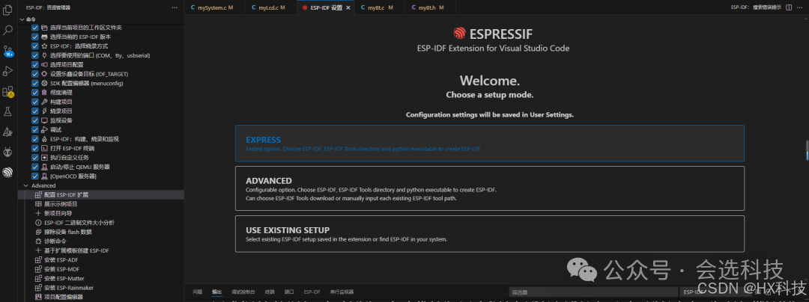This screenshot has height=302, width=809.
Task: Open the Explorer activity bar icon
Action: [7, 10]
